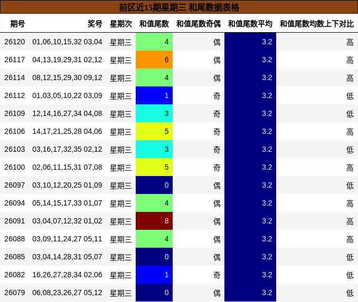Select winning numbers 12,14,16,27,34 04,08
358x302 pixels.
tap(67, 113)
